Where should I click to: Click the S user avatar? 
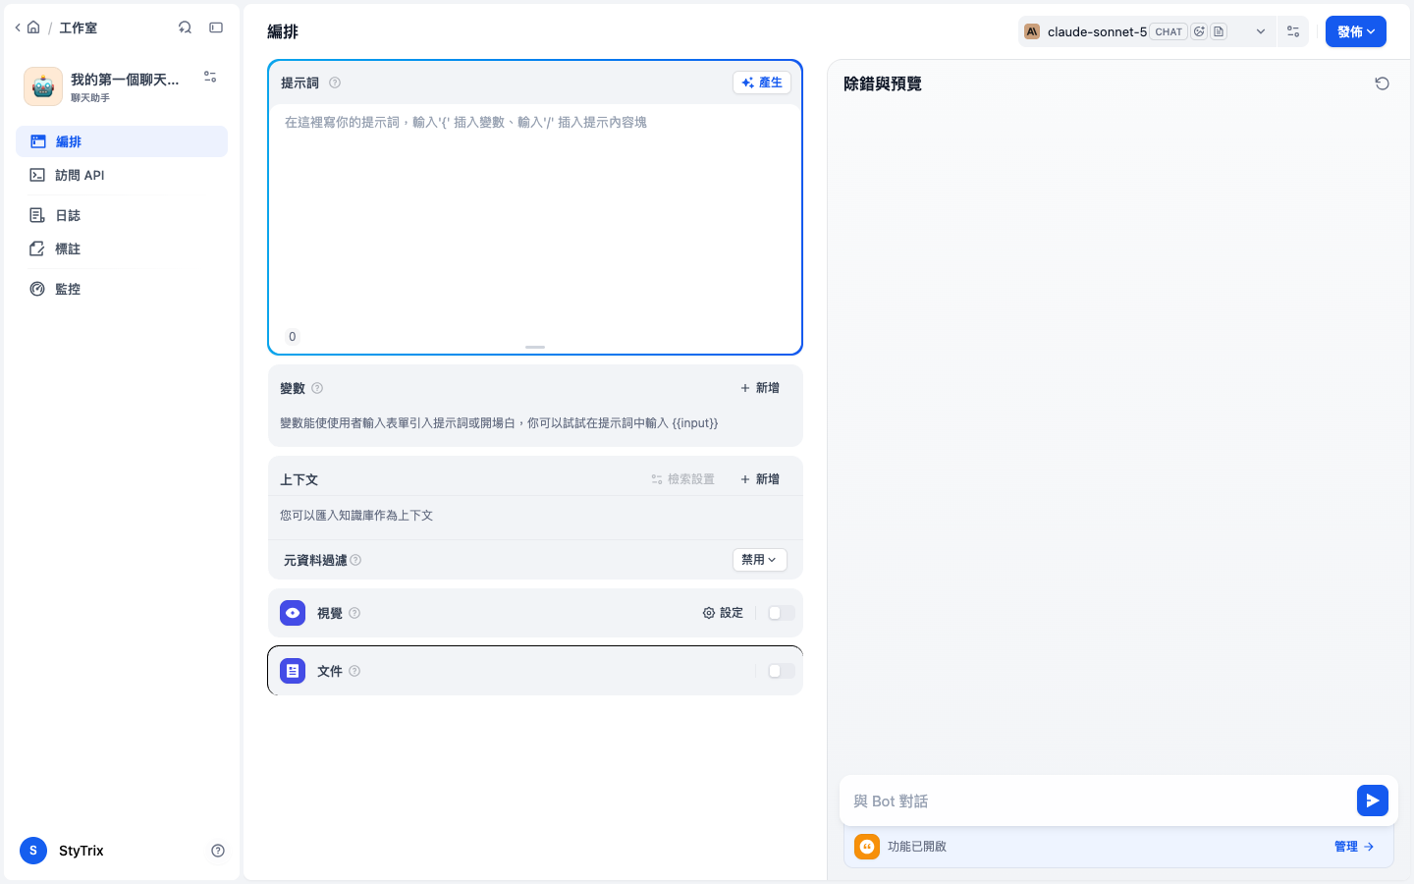(x=33, y=851)
